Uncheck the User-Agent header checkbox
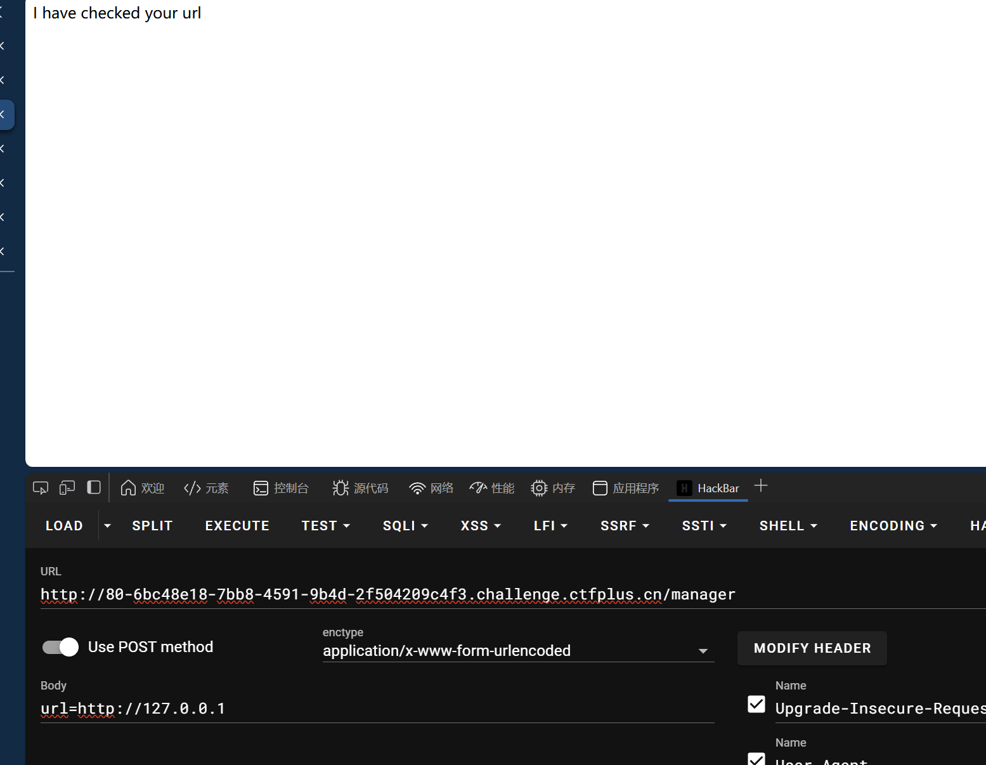The height and width of the screenshot is (765, 986). click(756, 759)
